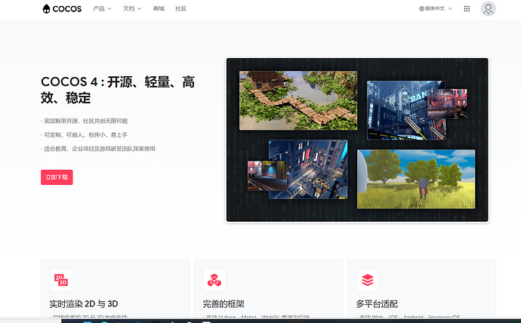Screen dimensions: 521x323
Task: Click the COCOS 4 main headline
Action: (x=118, y=90)
